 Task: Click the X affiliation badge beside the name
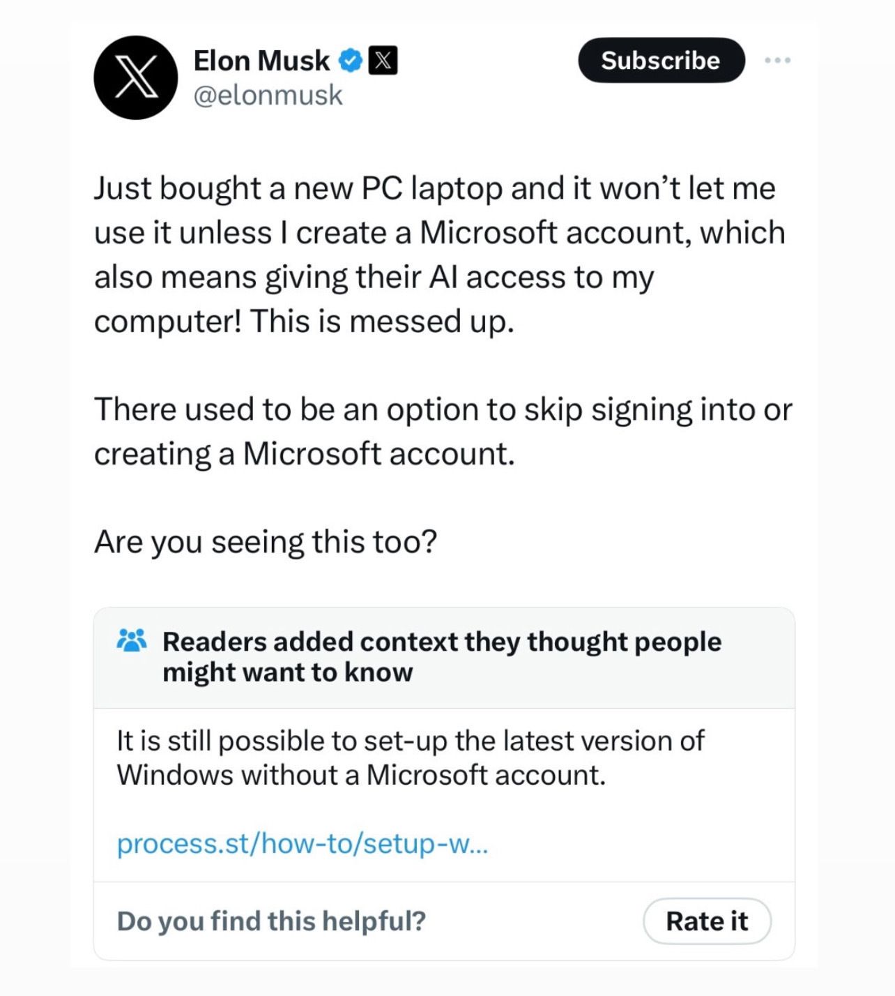click(x=382, y=61)
